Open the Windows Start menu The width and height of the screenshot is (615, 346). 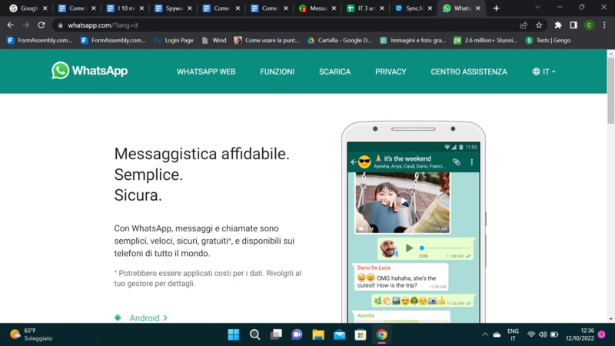pos(234,334)
